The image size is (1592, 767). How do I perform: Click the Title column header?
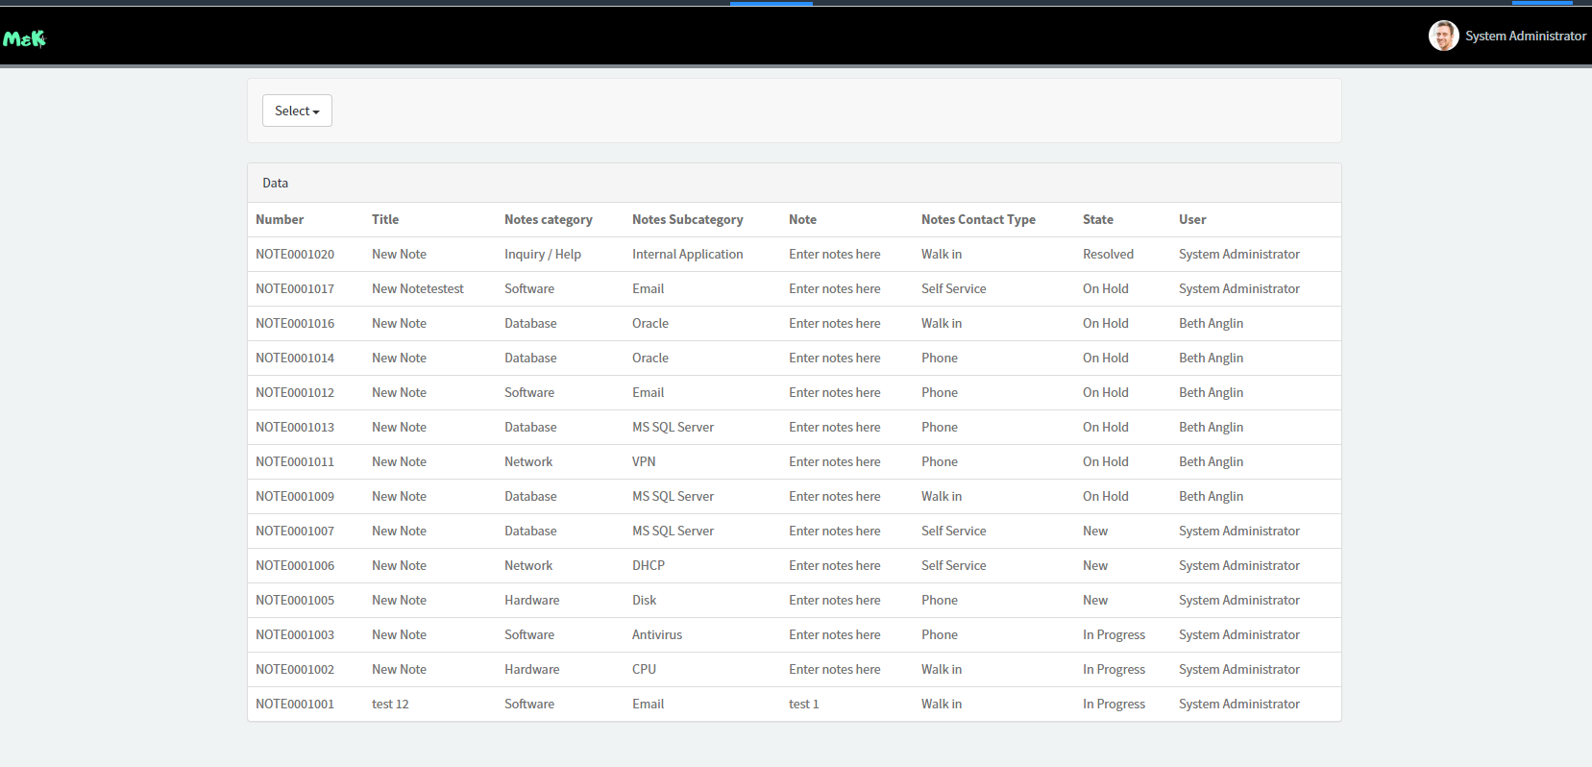pyautogui.click(x=385, y=219)
